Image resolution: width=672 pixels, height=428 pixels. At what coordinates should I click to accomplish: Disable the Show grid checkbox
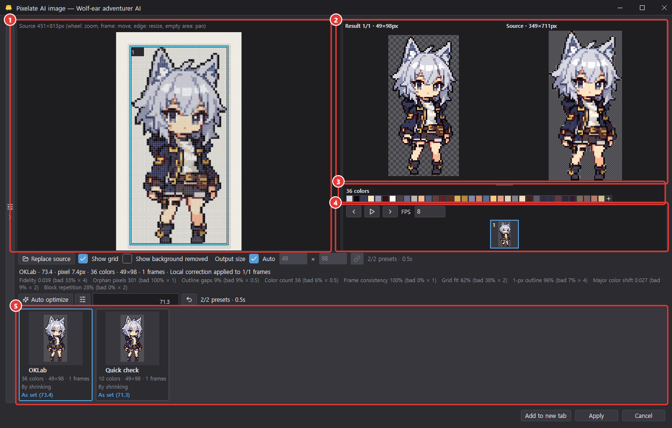click(83, 259)
